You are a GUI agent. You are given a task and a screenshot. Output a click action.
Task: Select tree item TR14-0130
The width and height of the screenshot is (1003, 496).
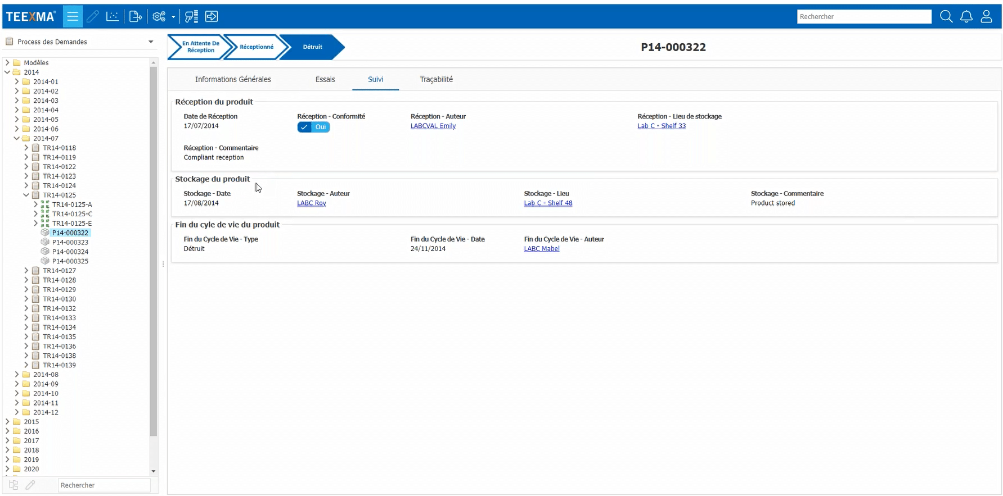click(x=60, y=299)
